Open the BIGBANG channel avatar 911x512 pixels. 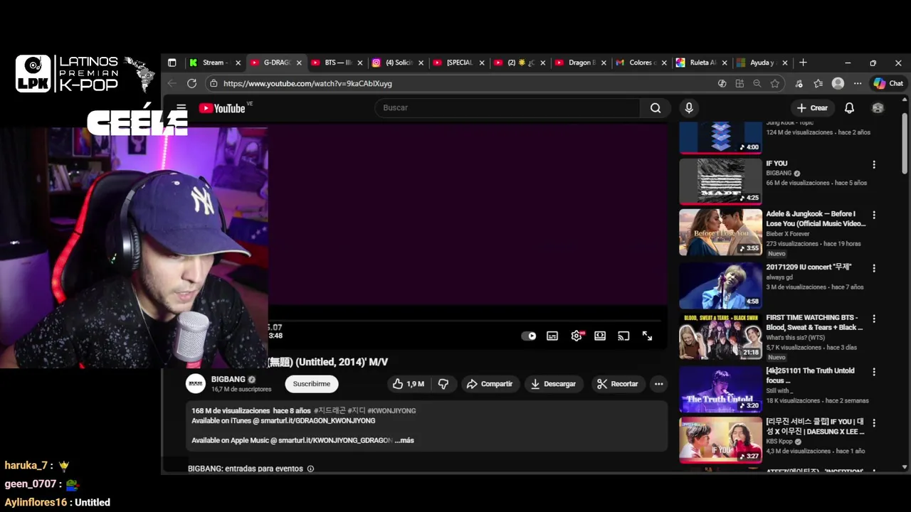tap(196, 384)
